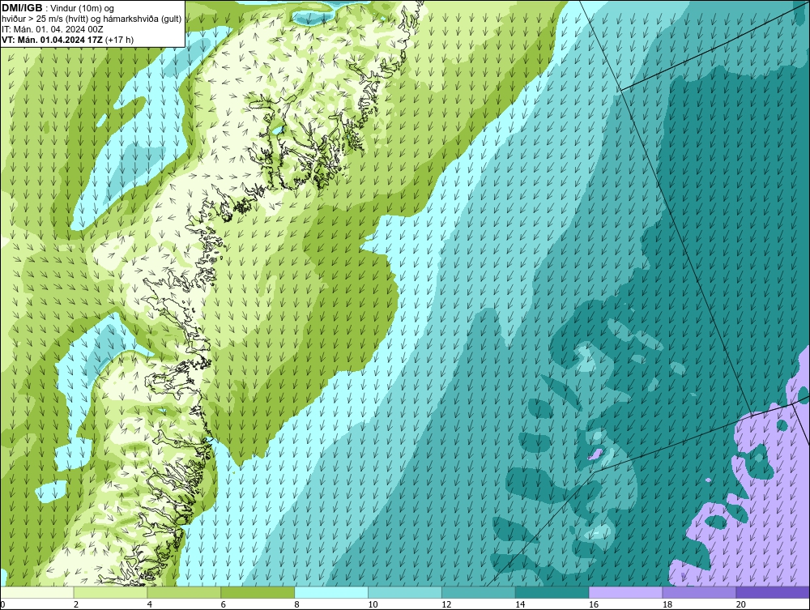
Task: Click the scale label 16
Action: coord(594,604)
